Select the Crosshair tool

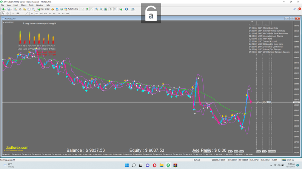[x=8, y=13]
